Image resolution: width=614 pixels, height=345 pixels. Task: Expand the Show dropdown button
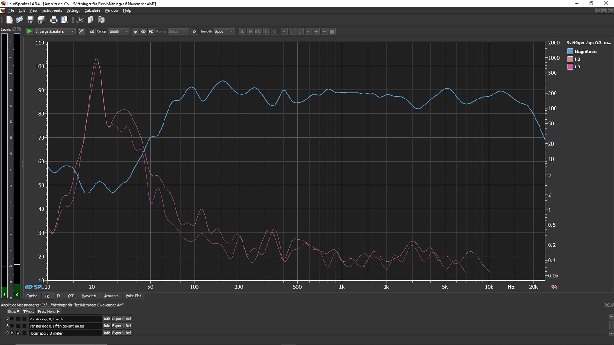click(x=13, y=311)
